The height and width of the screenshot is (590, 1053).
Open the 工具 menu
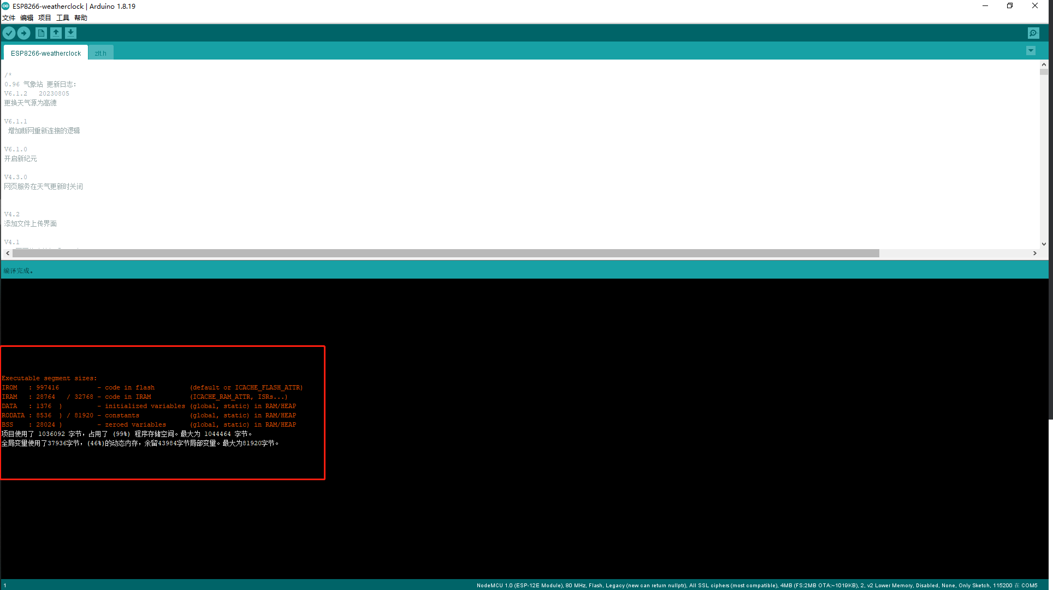pyautogui.click(x=63, y=18)
